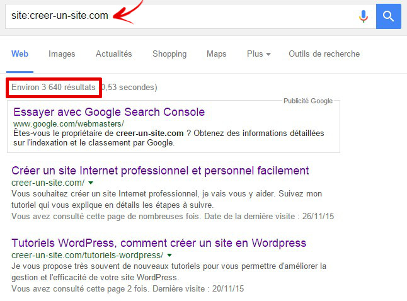Open the Shopping tab
The image size is (407, 301).
169,54
